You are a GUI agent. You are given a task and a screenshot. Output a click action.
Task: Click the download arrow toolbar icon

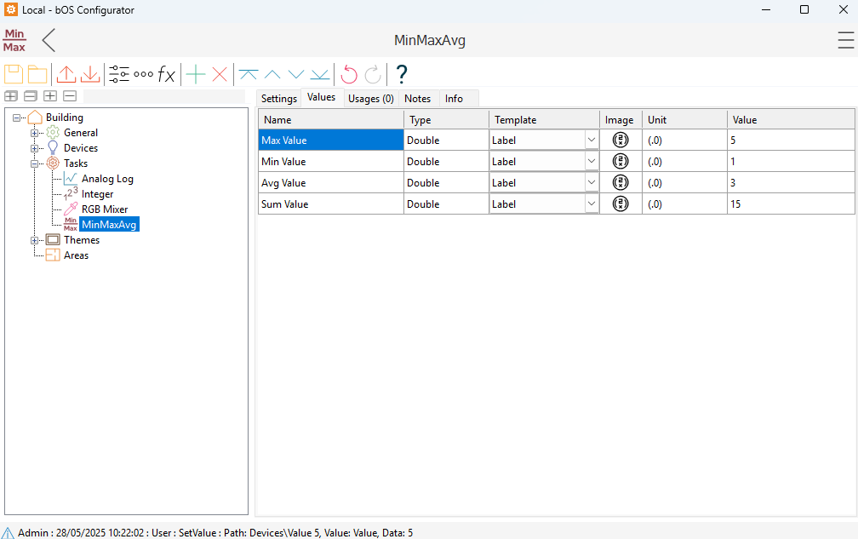pos(90,74)
